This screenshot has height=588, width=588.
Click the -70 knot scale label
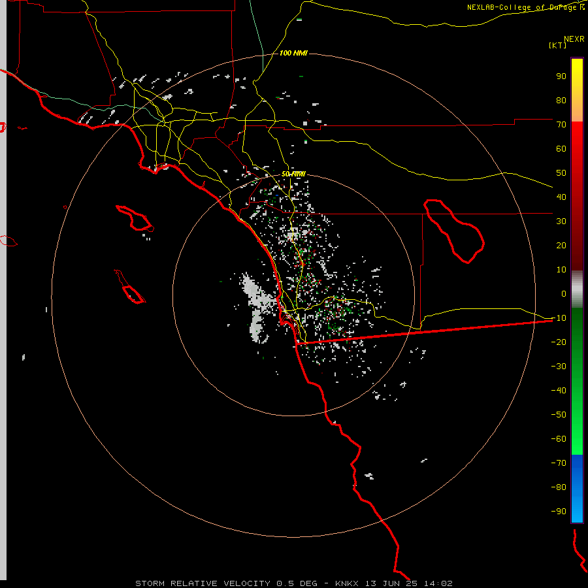click(559, 463)
